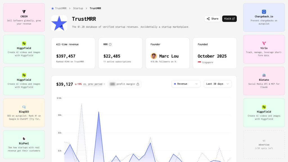Click the '$3k' axis label
288x162 pixels.
(60, 151)
